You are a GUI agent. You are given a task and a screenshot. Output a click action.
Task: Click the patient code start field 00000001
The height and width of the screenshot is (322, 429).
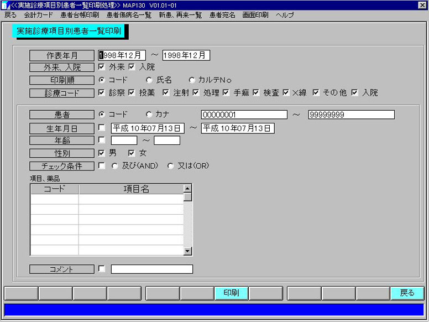[244, 115]
